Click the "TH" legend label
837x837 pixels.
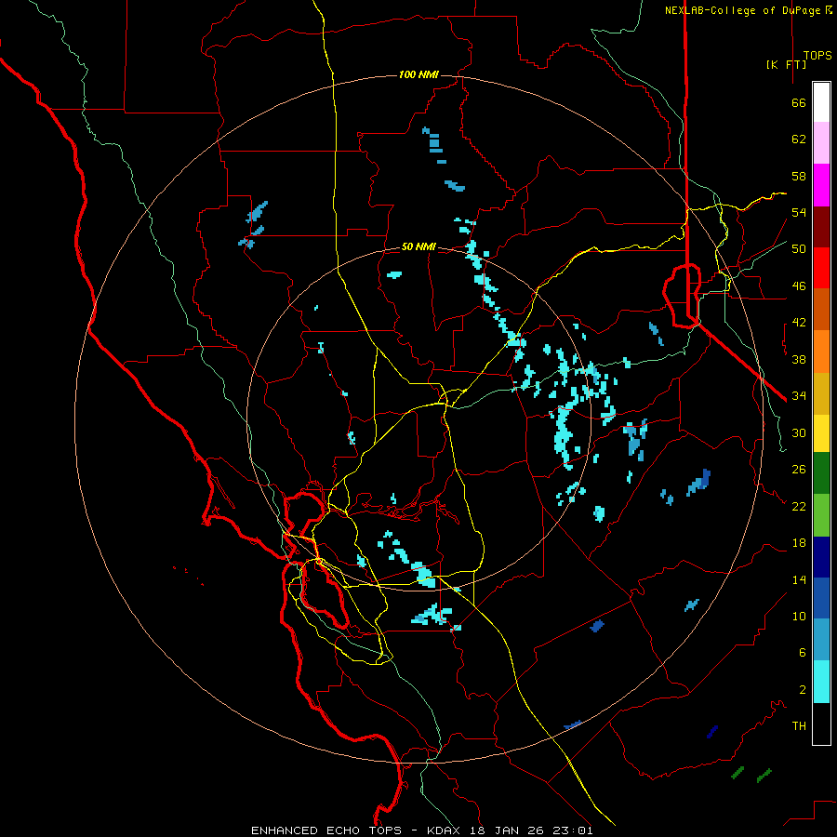[799, 726]
